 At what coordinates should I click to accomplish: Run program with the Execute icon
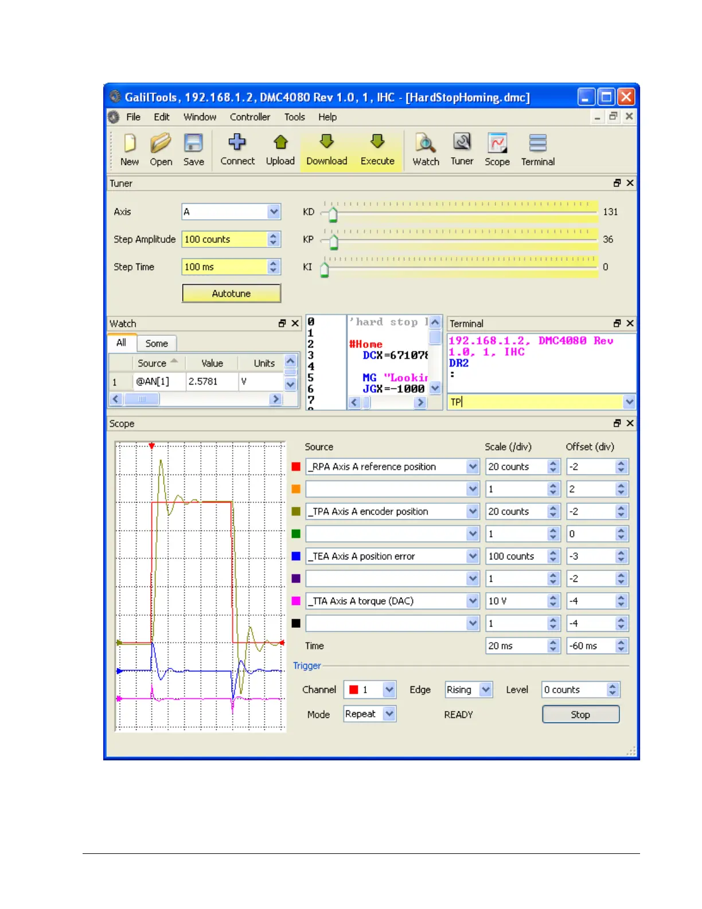pyautogui.click(x=377, y=149)
